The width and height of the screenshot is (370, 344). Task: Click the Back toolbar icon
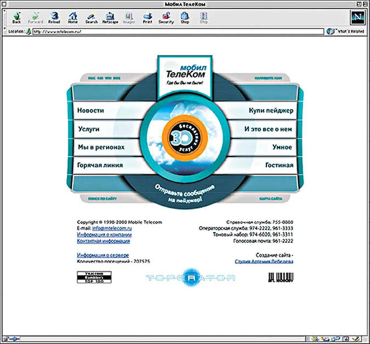click(x=16, y=18)
